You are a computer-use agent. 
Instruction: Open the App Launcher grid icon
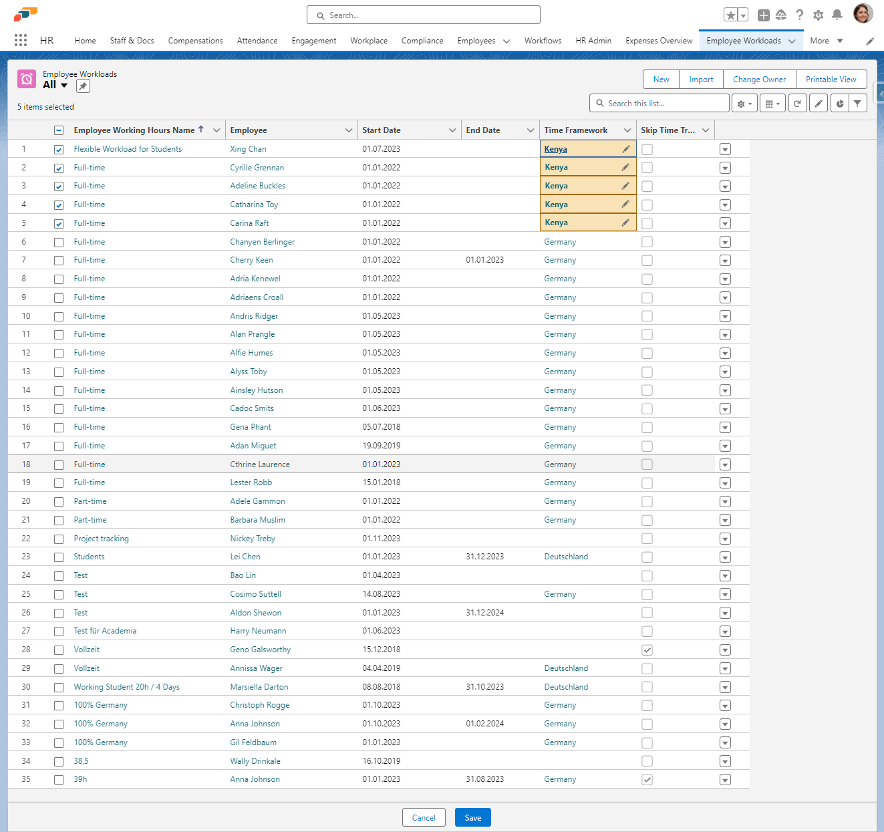21,40
